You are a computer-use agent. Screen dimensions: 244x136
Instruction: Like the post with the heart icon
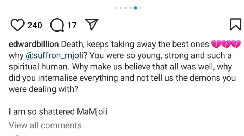[x=17, y=25]
